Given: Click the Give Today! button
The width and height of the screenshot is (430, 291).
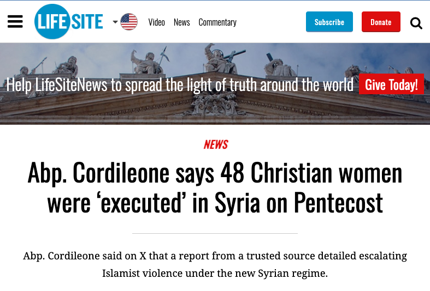Looking at the screenshot, I should (x=391, y=84).
